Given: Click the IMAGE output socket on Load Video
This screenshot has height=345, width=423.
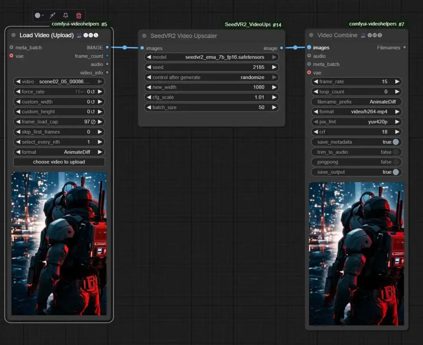Looking at the screenshot, I should pos(107,47).
